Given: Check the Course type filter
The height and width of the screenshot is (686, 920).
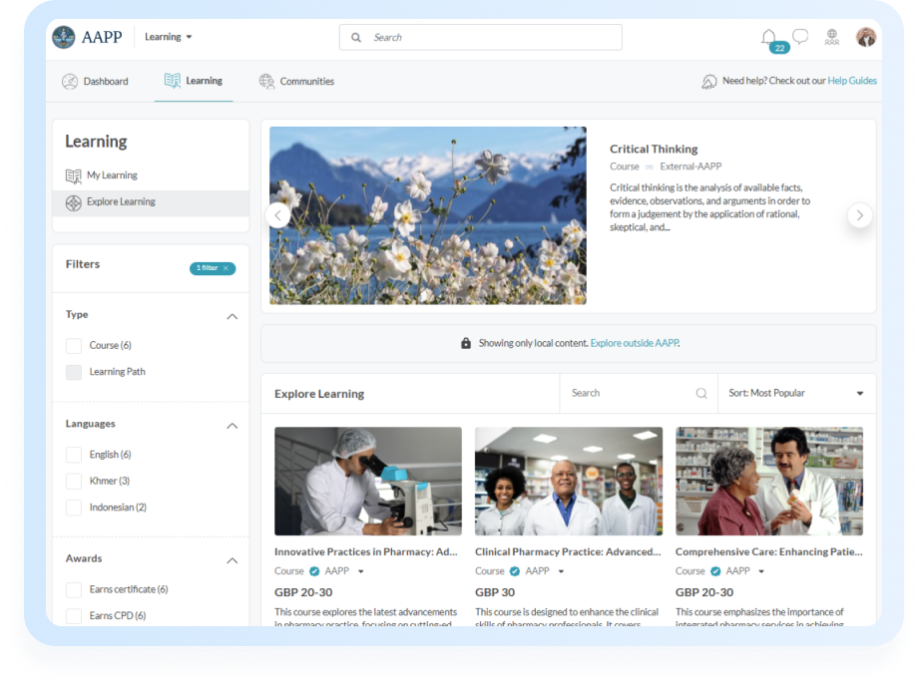Looking at the screenshot, I should 74,346.
